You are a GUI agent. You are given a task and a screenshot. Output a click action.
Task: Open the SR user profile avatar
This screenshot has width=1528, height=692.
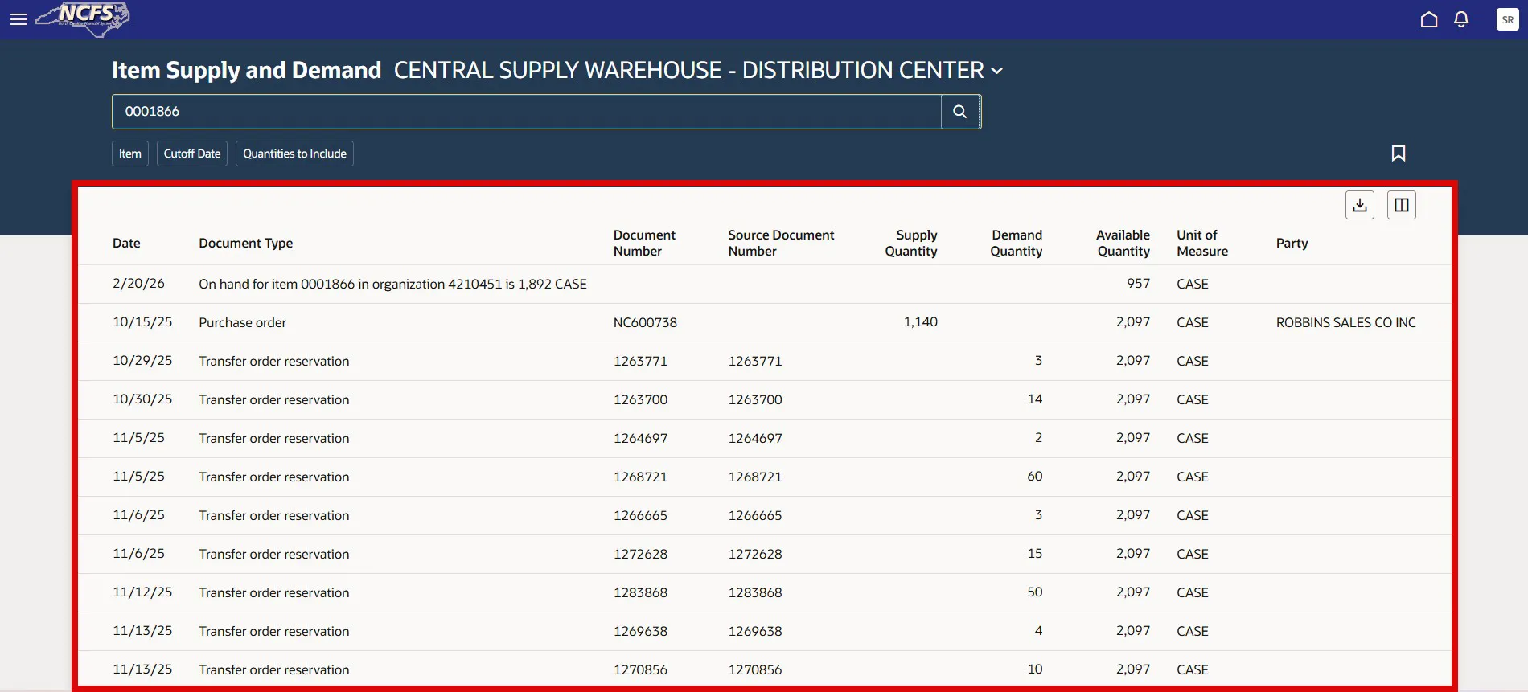tap(1507, 19)
